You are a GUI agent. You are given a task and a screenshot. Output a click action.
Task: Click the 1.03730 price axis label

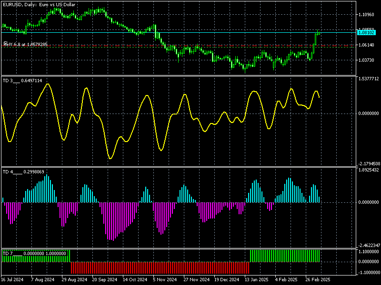point(366,60)
